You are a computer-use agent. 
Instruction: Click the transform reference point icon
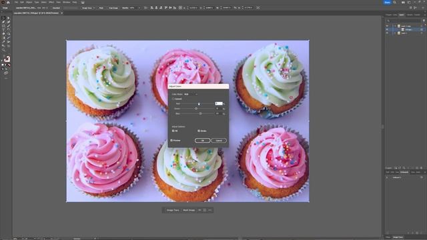click(180, 7)
